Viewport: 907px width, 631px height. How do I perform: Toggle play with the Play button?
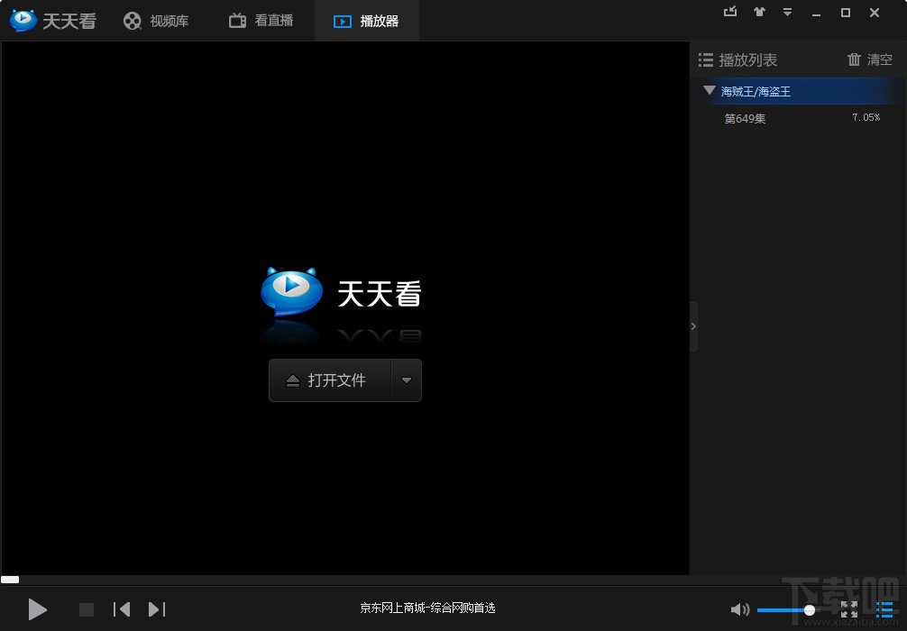(37, 609)
